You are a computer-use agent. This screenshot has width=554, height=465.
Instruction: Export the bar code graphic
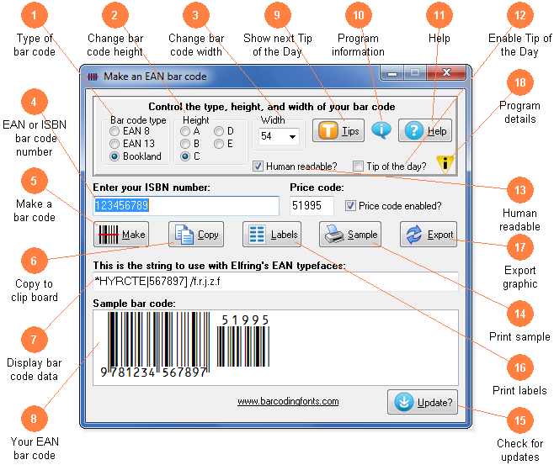(x=429, y=235)
